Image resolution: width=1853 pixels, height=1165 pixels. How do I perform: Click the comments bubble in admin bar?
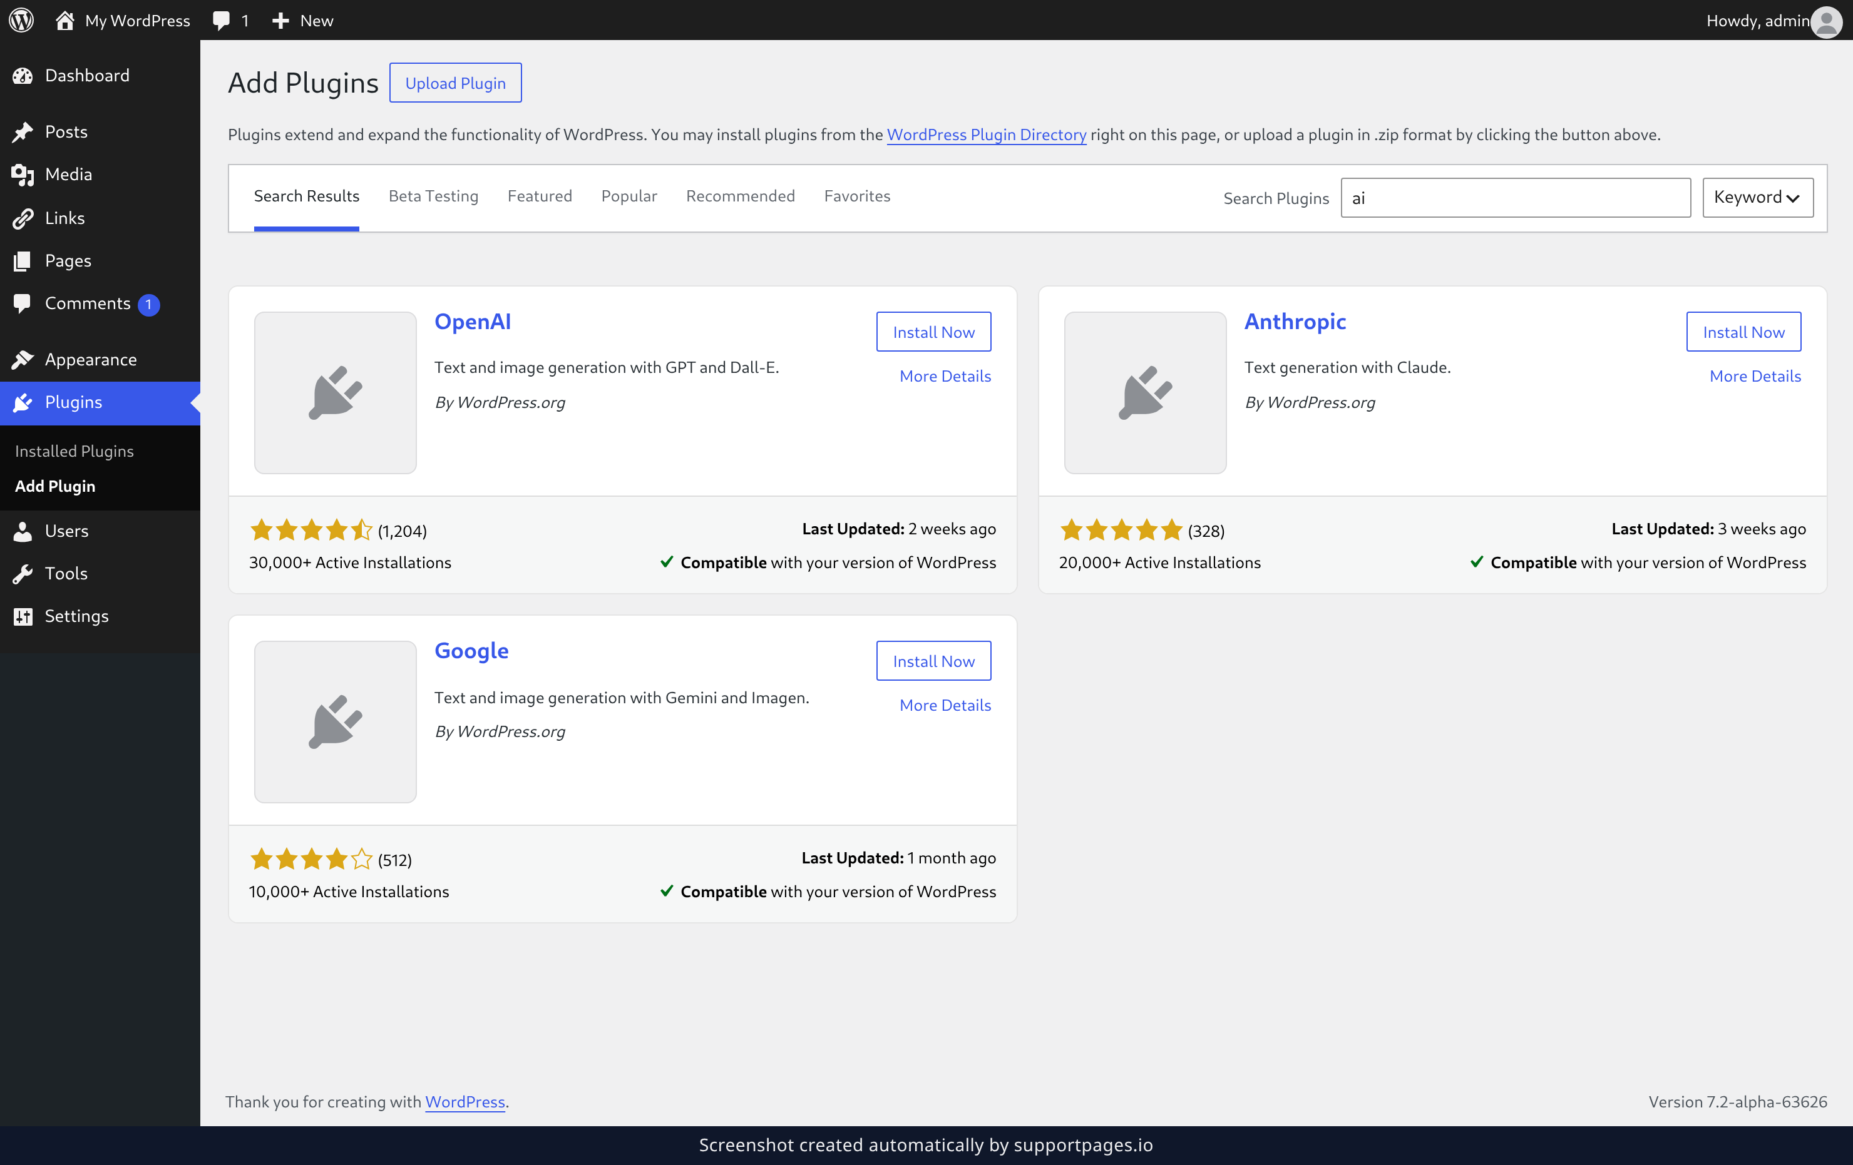pyautogui.click(x=222, y=21)
